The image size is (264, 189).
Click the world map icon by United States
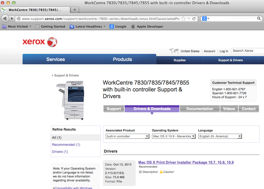coord(174,50)
